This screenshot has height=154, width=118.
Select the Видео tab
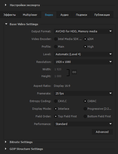(x=49, y=15)
